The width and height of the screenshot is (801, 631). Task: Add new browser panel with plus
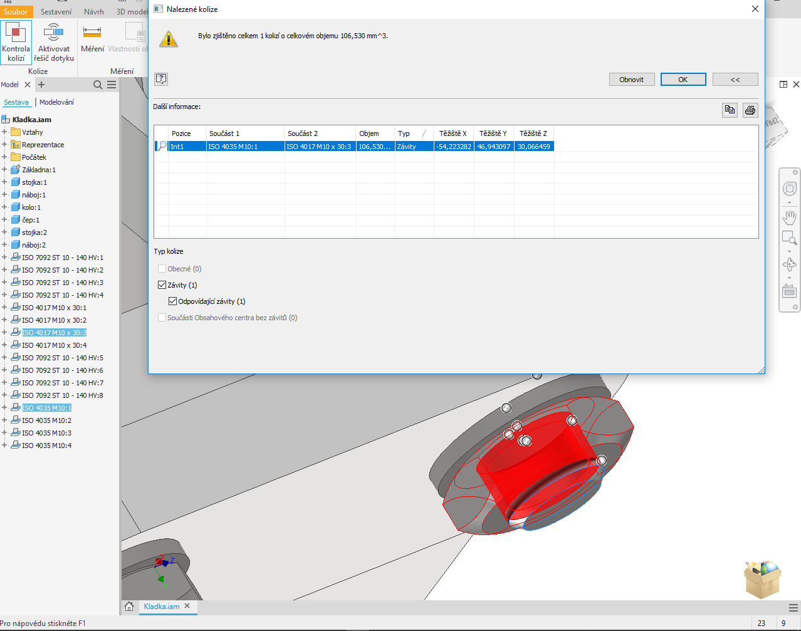(41, 85)
